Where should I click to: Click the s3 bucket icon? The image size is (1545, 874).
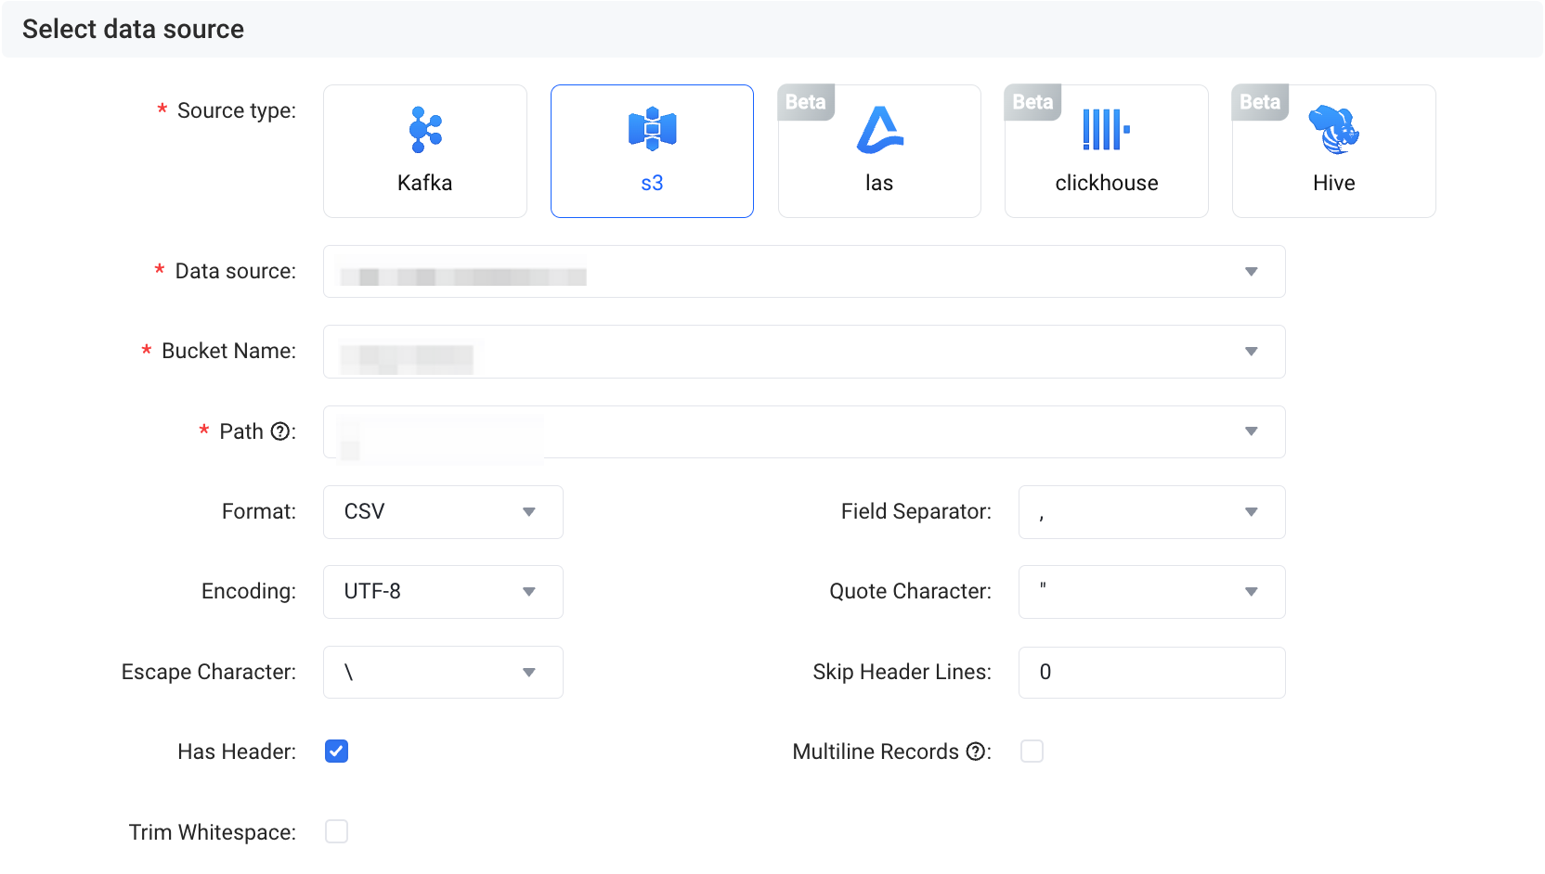pos(652,129)
